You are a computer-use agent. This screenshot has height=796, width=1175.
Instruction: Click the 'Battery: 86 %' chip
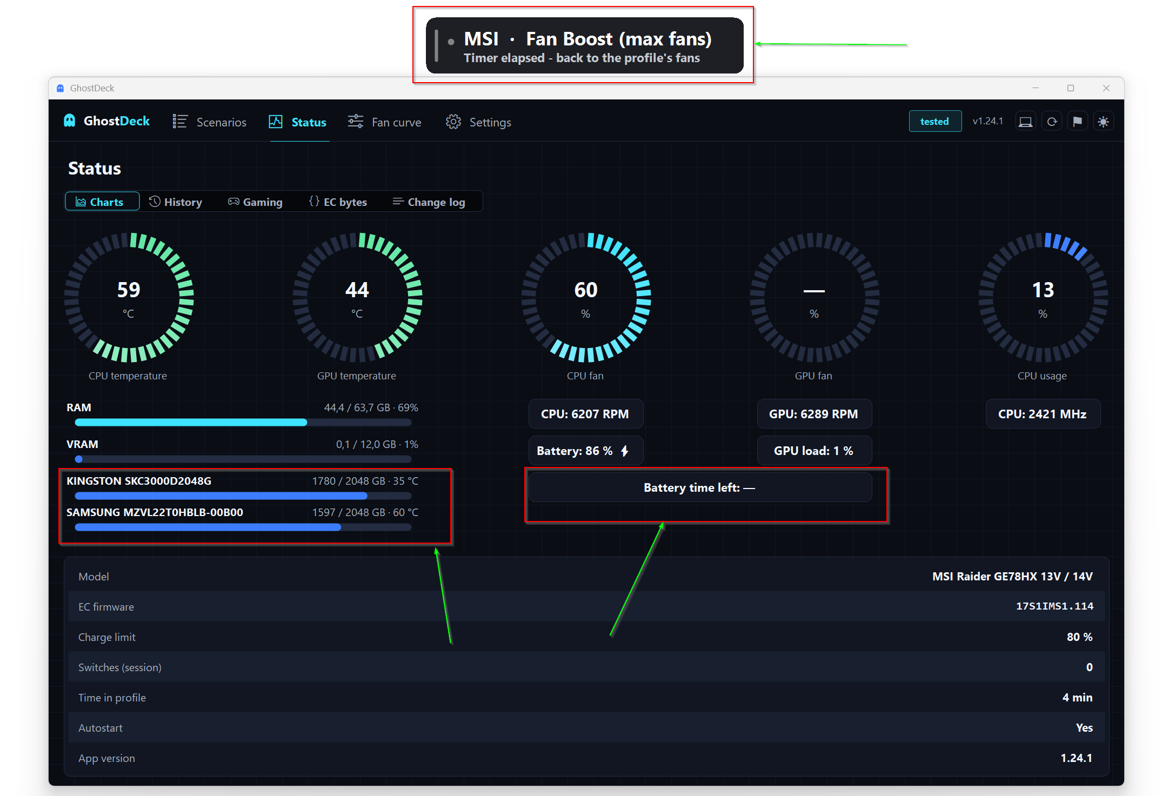[586, 451]
